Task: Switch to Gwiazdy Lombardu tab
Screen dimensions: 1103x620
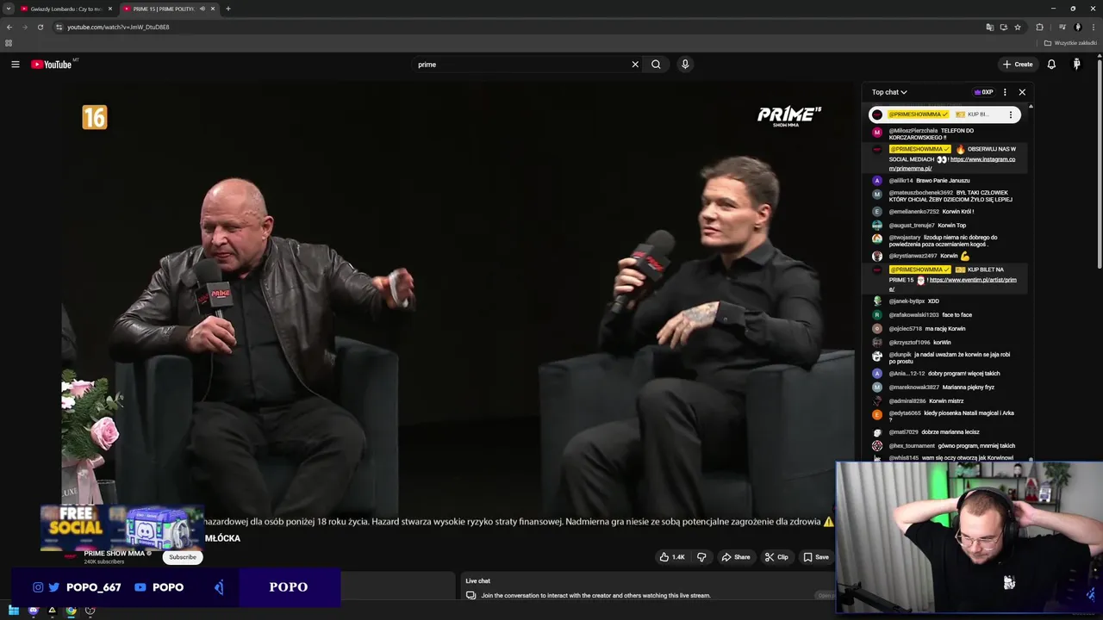Action: [66, 9]
